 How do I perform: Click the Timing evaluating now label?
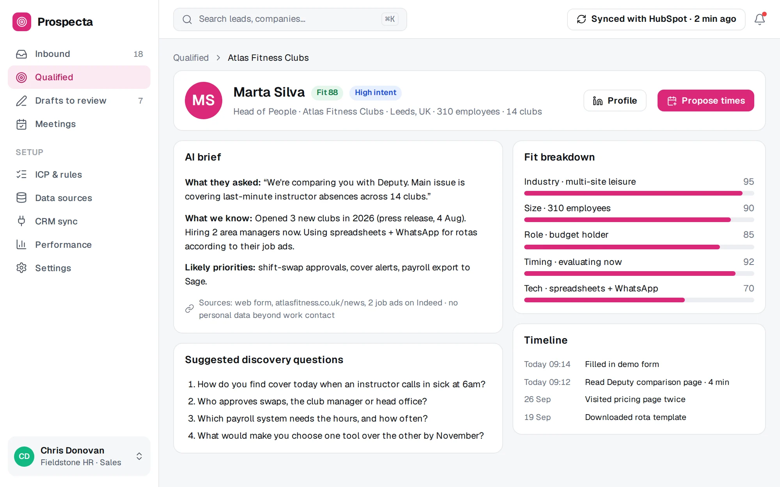pos(573,262)
